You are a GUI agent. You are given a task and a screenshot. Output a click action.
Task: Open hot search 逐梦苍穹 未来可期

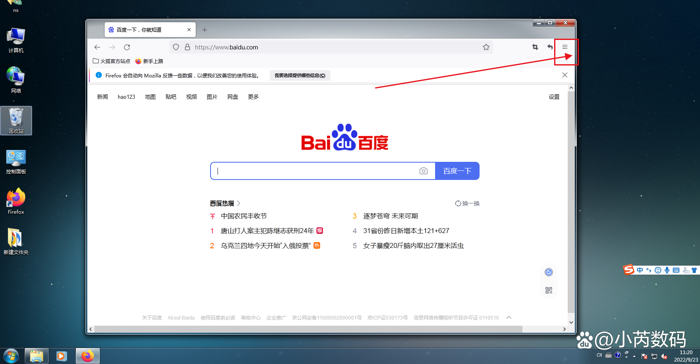pos(391,216)
